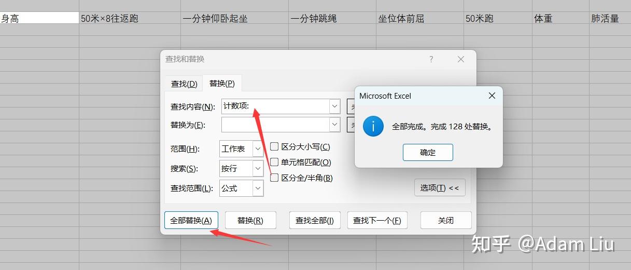Open the 查找内容 history dropdown arrow

[x=335, y=106]
